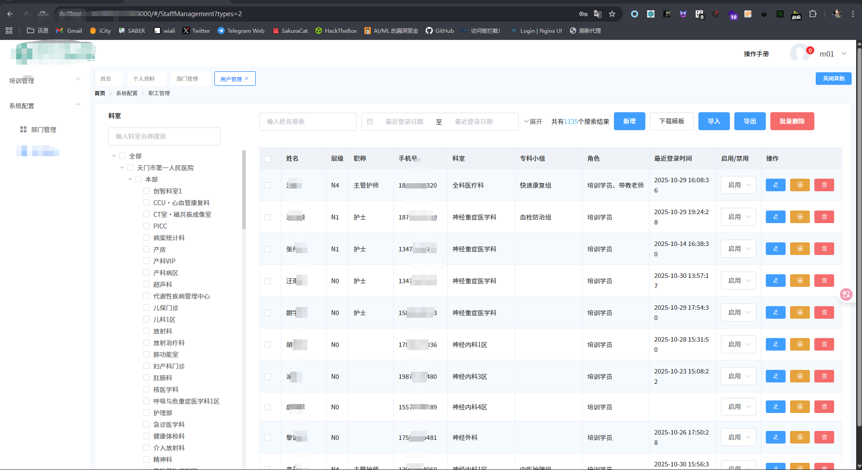This screenshot has height=470, width=862.
Task: Check the 急诊医学科 department checkbox
Action: (147, 424)
